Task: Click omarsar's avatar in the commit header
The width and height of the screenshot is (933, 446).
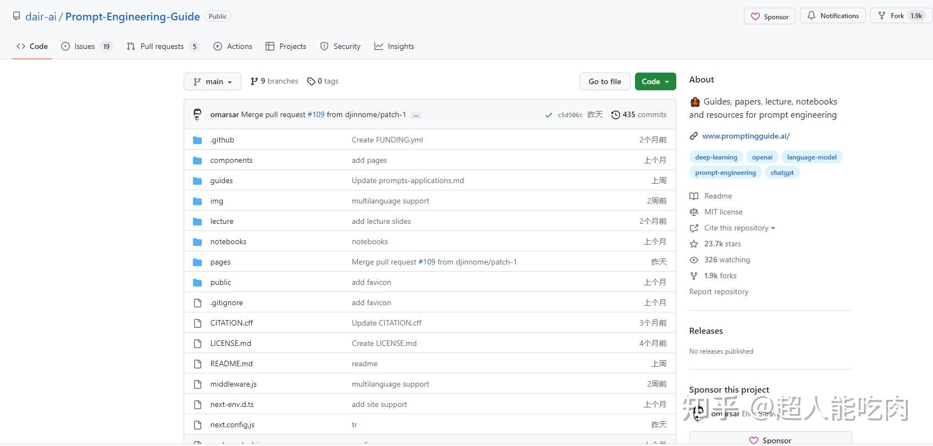Action: coord(197,114)
